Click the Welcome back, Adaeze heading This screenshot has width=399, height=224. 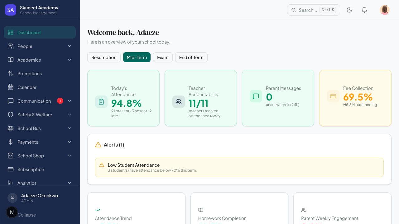coord(123,32)
